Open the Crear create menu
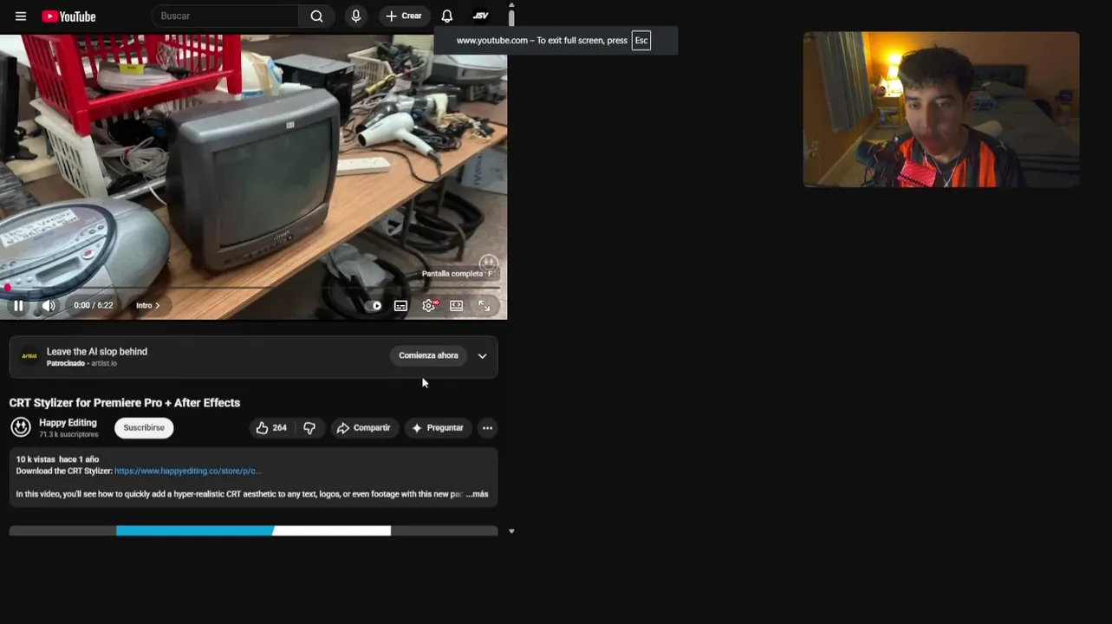 click(404, 16)
